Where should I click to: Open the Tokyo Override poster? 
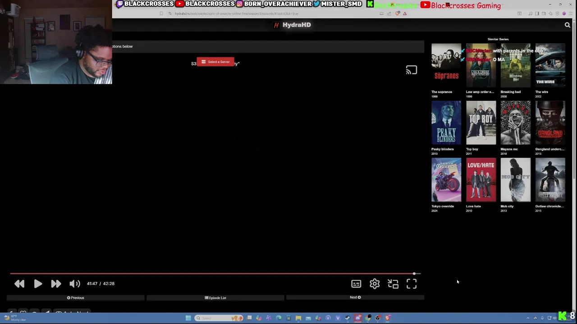pyautogui.click(x=446, y=180)
